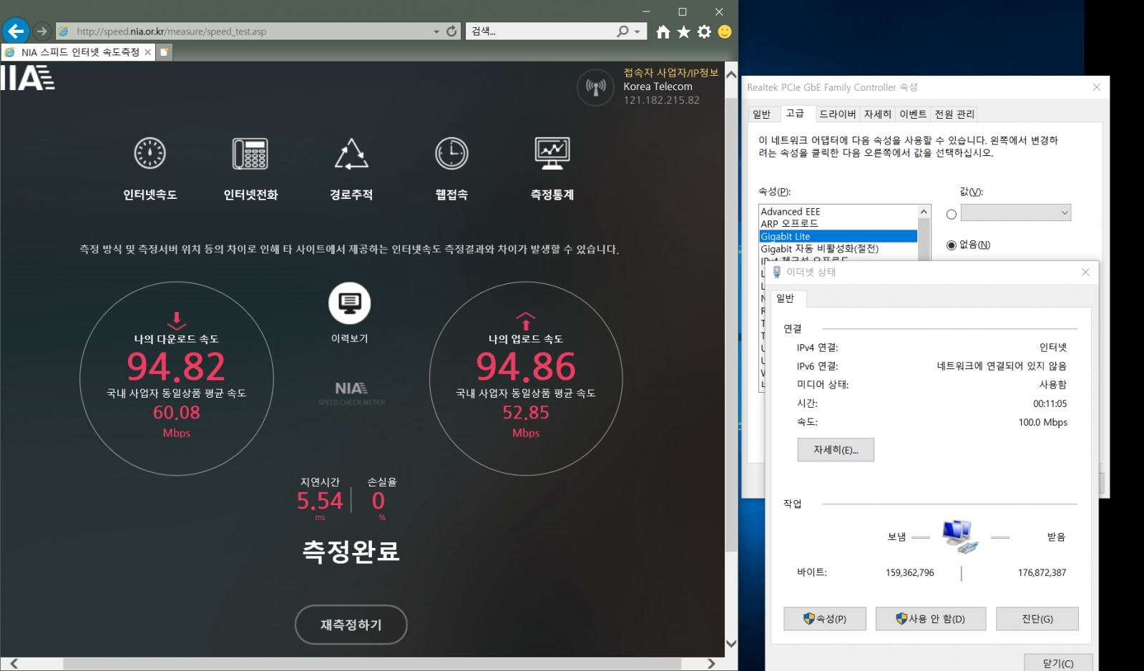1144x671 pixels.
Task: Click the antenna ISP info icon
Action: click(595, 87)
